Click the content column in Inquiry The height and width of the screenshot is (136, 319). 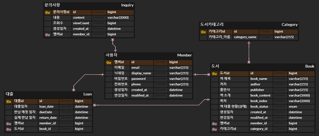(x=82, y=18)
